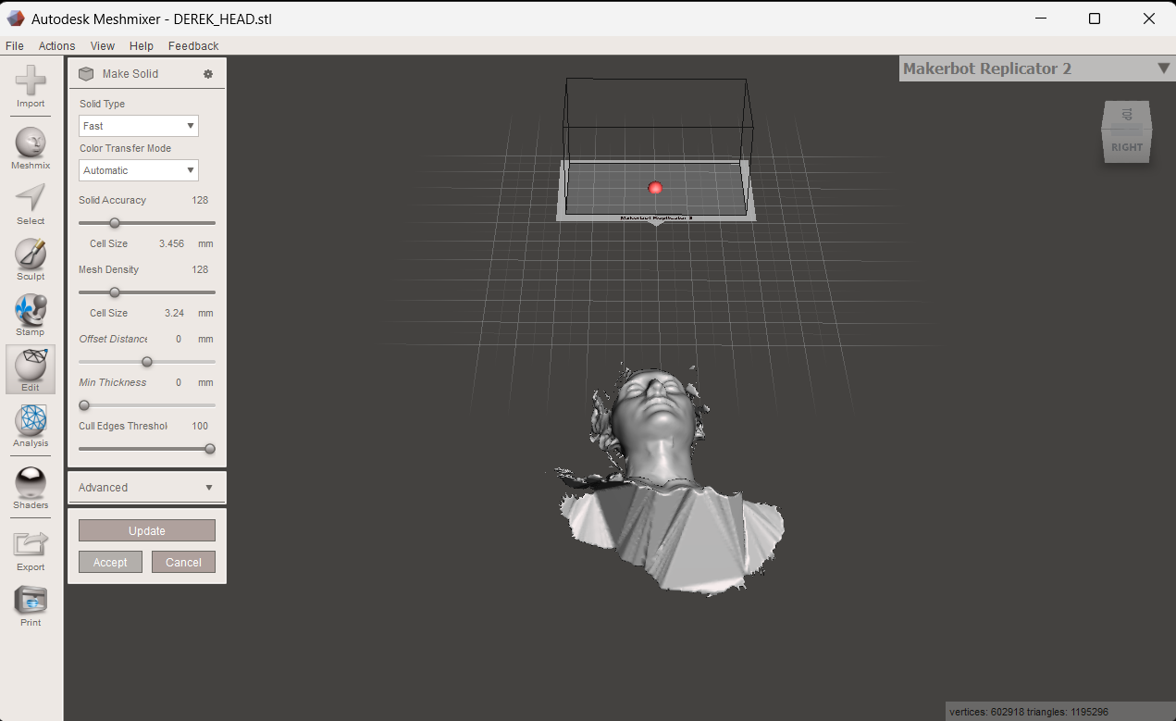This screenshot has height=721, width=1176.
Task: Click the Import tool icon
Action: 31,81
